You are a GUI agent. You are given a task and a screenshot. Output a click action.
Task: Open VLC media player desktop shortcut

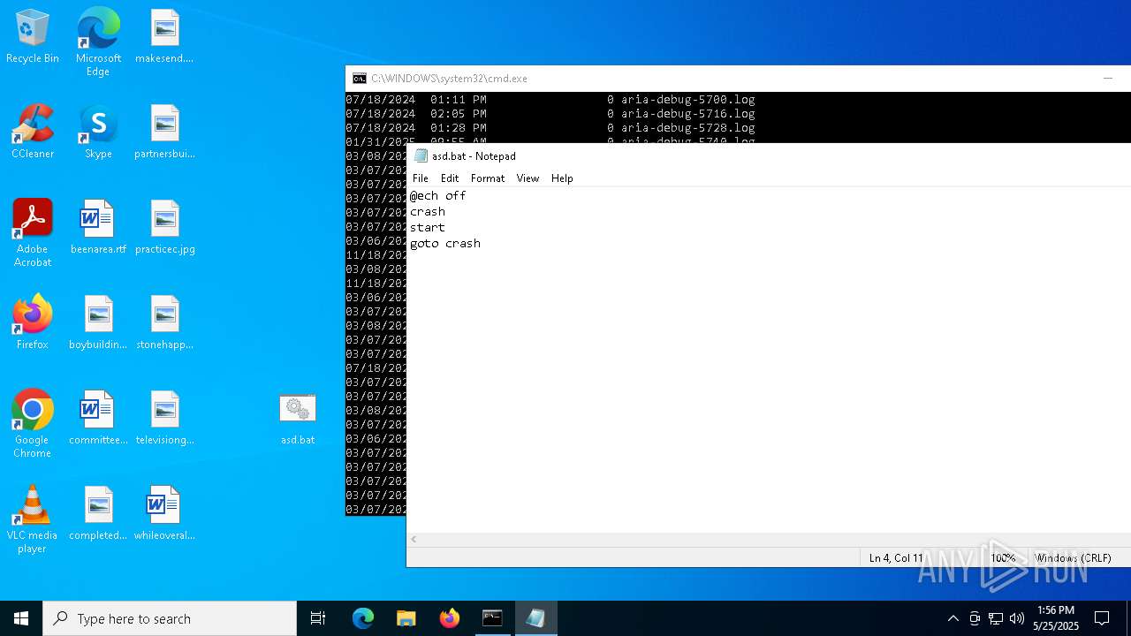point(33,519)
